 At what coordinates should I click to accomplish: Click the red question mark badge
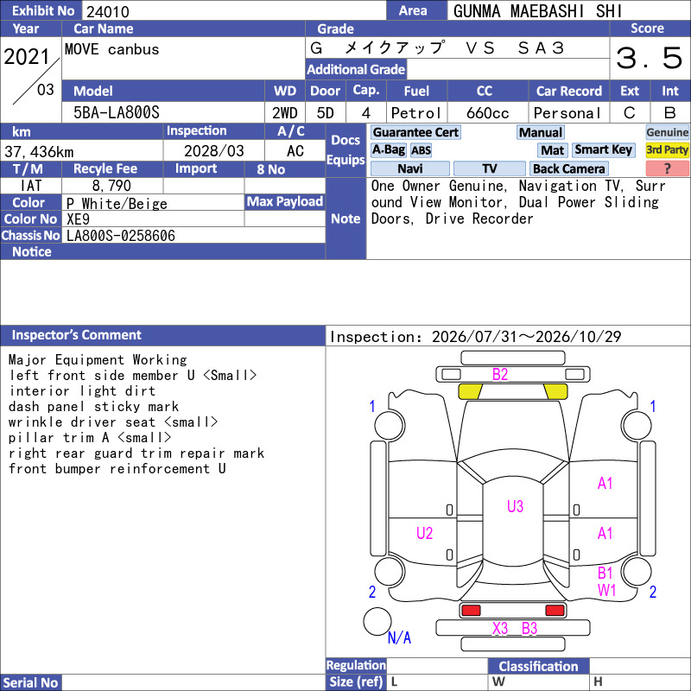pos(667,168)
